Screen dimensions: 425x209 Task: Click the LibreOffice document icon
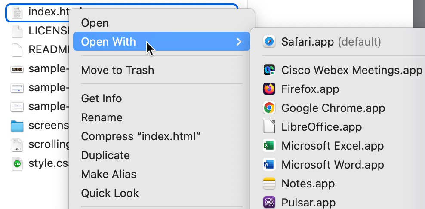[269, 127]
